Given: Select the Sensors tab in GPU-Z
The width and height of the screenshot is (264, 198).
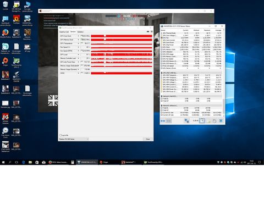Looking at the screenshot, I should click(x=73, y=32).
